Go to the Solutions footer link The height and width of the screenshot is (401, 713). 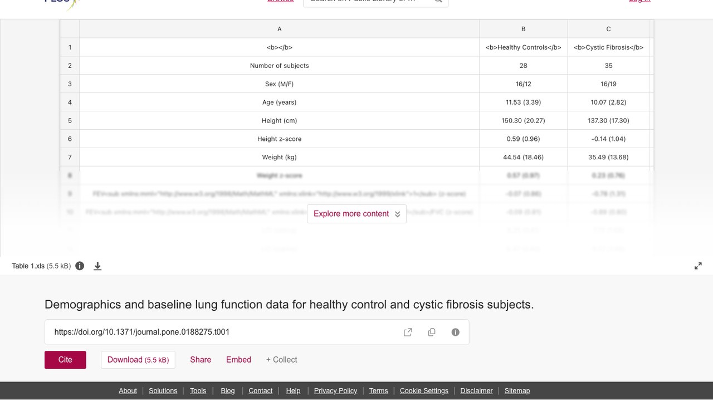point(163,391)
